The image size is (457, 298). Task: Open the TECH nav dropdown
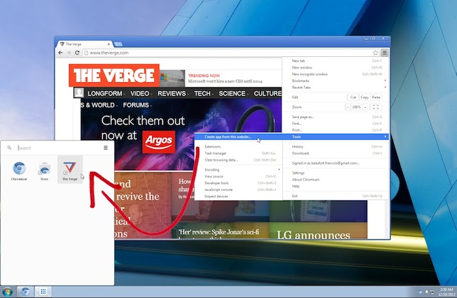coord(204,93)
